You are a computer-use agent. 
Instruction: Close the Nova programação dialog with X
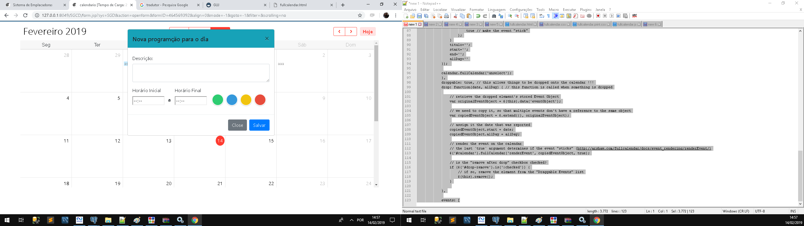(x=267, y=39)
